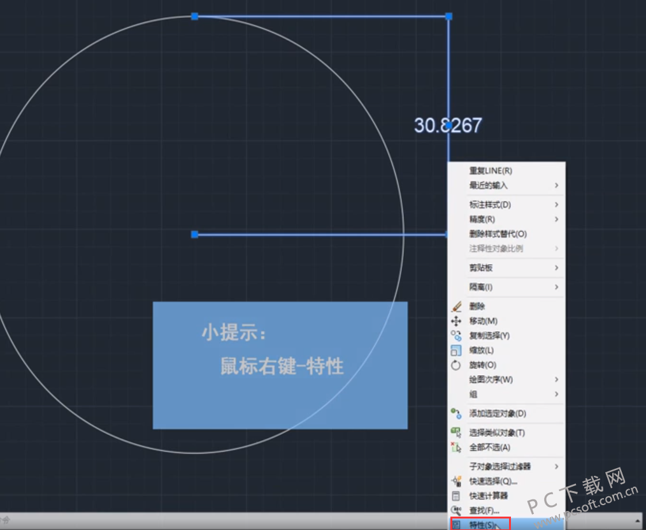
Task: Click the Deselect All (全部不选) icon
Action: (x=456, y=447)
